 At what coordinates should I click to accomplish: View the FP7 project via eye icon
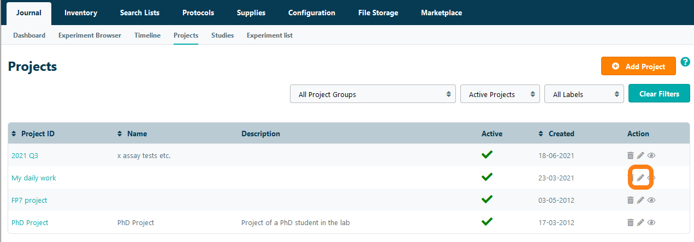pyautogui.click(x=651, y=200)
